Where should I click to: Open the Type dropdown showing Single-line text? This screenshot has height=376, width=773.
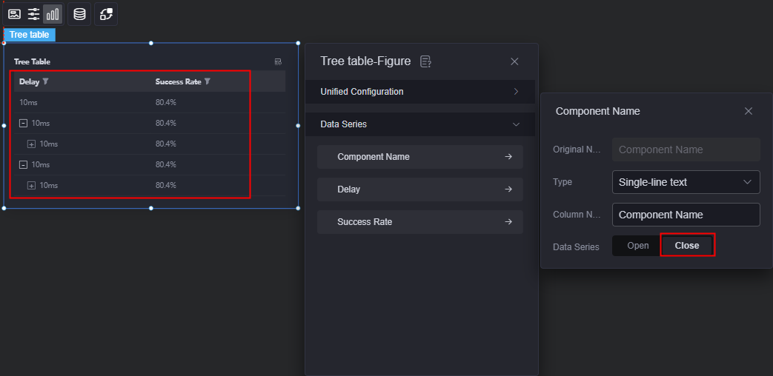tap(686, 182)
